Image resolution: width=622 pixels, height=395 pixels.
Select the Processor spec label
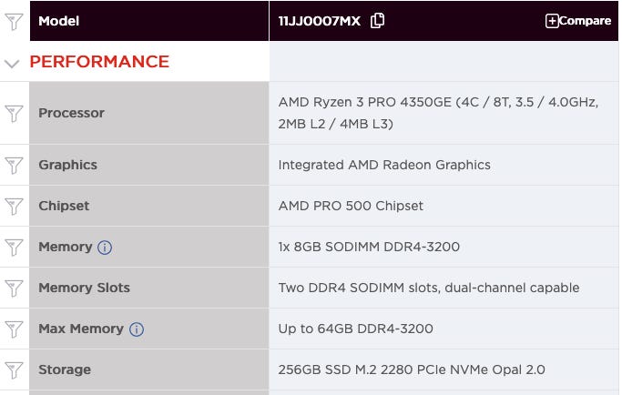tap(71, 113)
